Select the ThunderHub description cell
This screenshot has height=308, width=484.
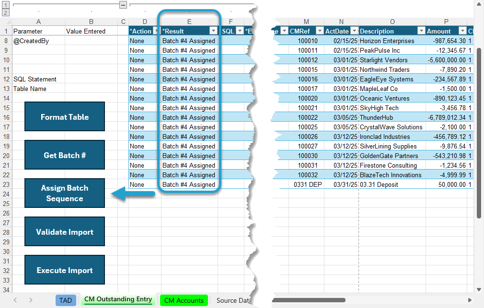point(392,117)
